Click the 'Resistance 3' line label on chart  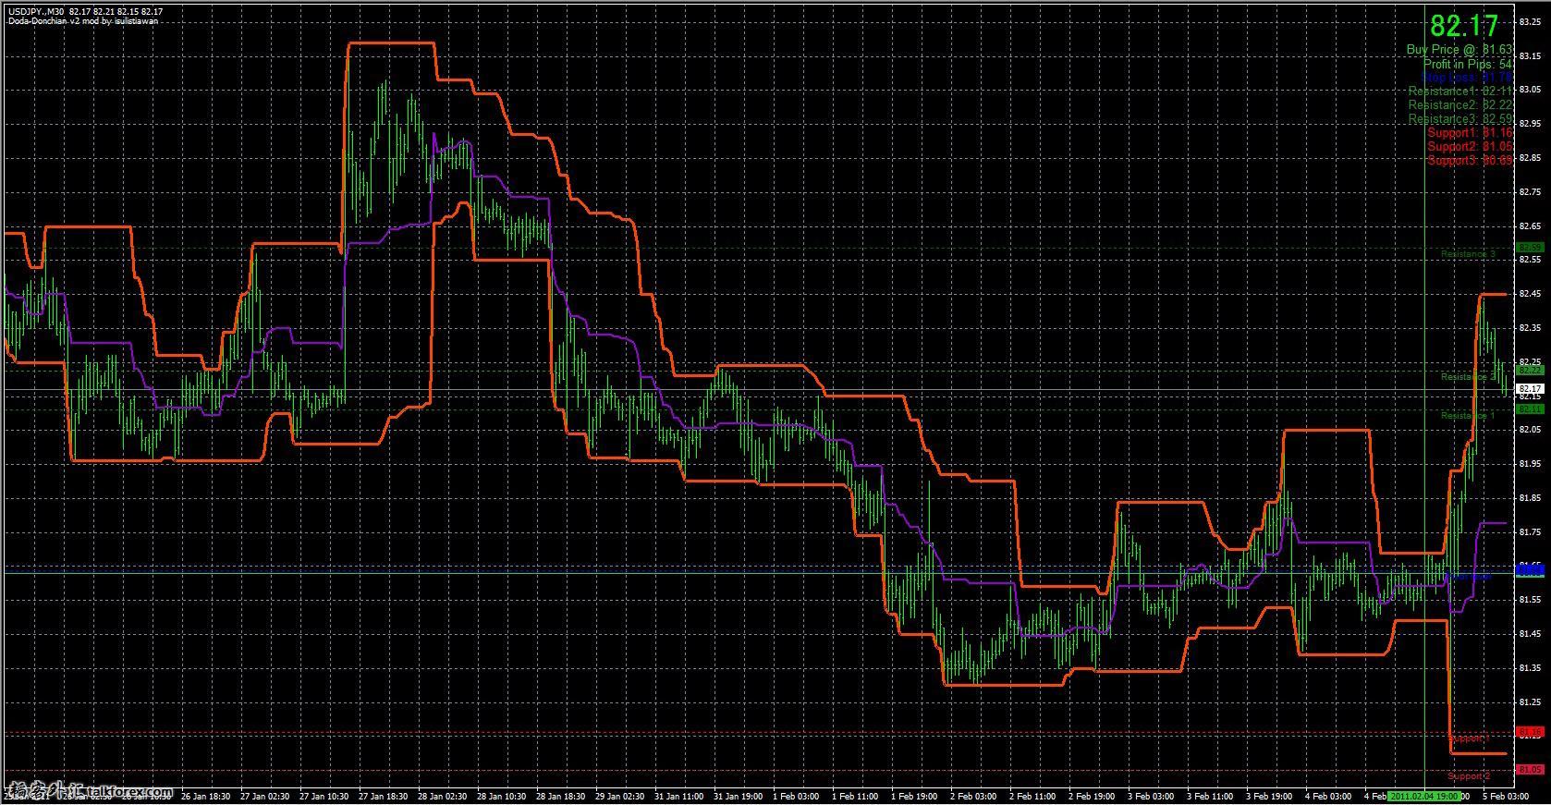(1468, 254)
